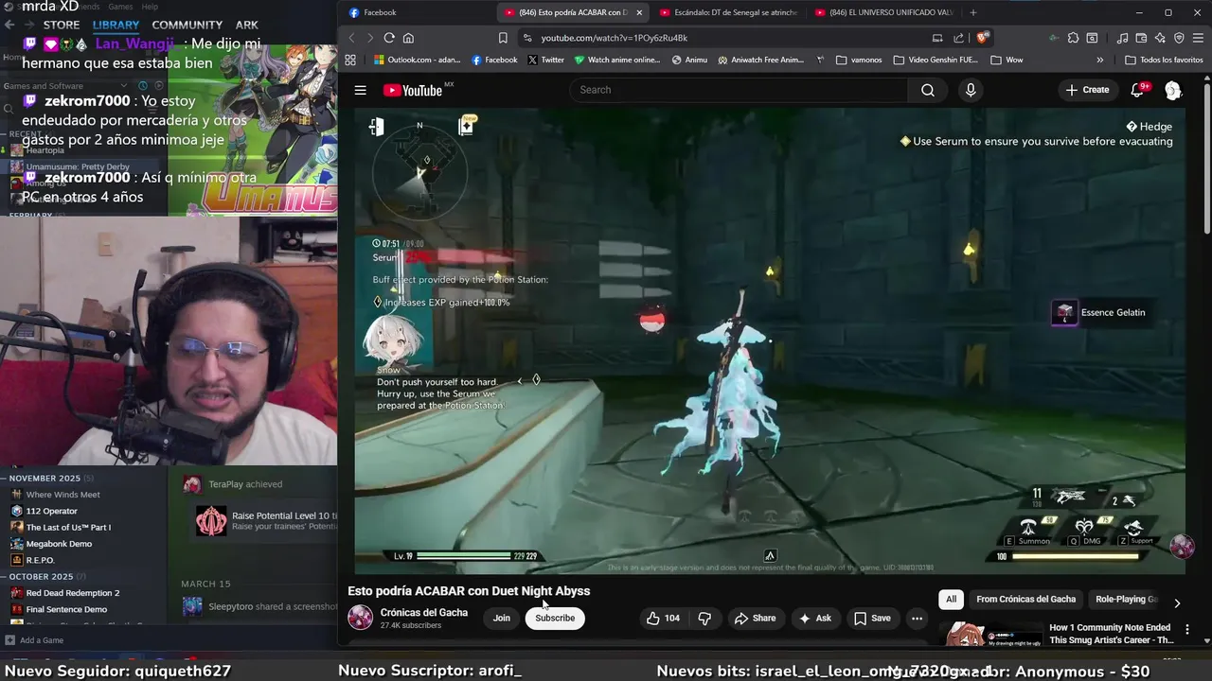The width and height of the screenshot is (1212, 681).
Task: Go back with the browser back arrow
Action: (x=351, y=38)
